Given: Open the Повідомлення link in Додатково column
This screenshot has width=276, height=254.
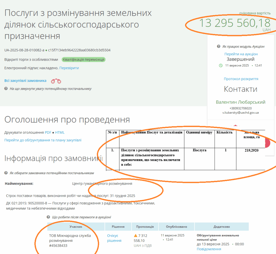Looking at the screenshot, I should coord(209,249).
